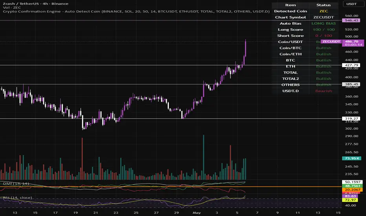Image resolution: width=366 pixels, height=216 pixels.
Task: Click the Coin/BTC row label
Action: coord(290,48)
